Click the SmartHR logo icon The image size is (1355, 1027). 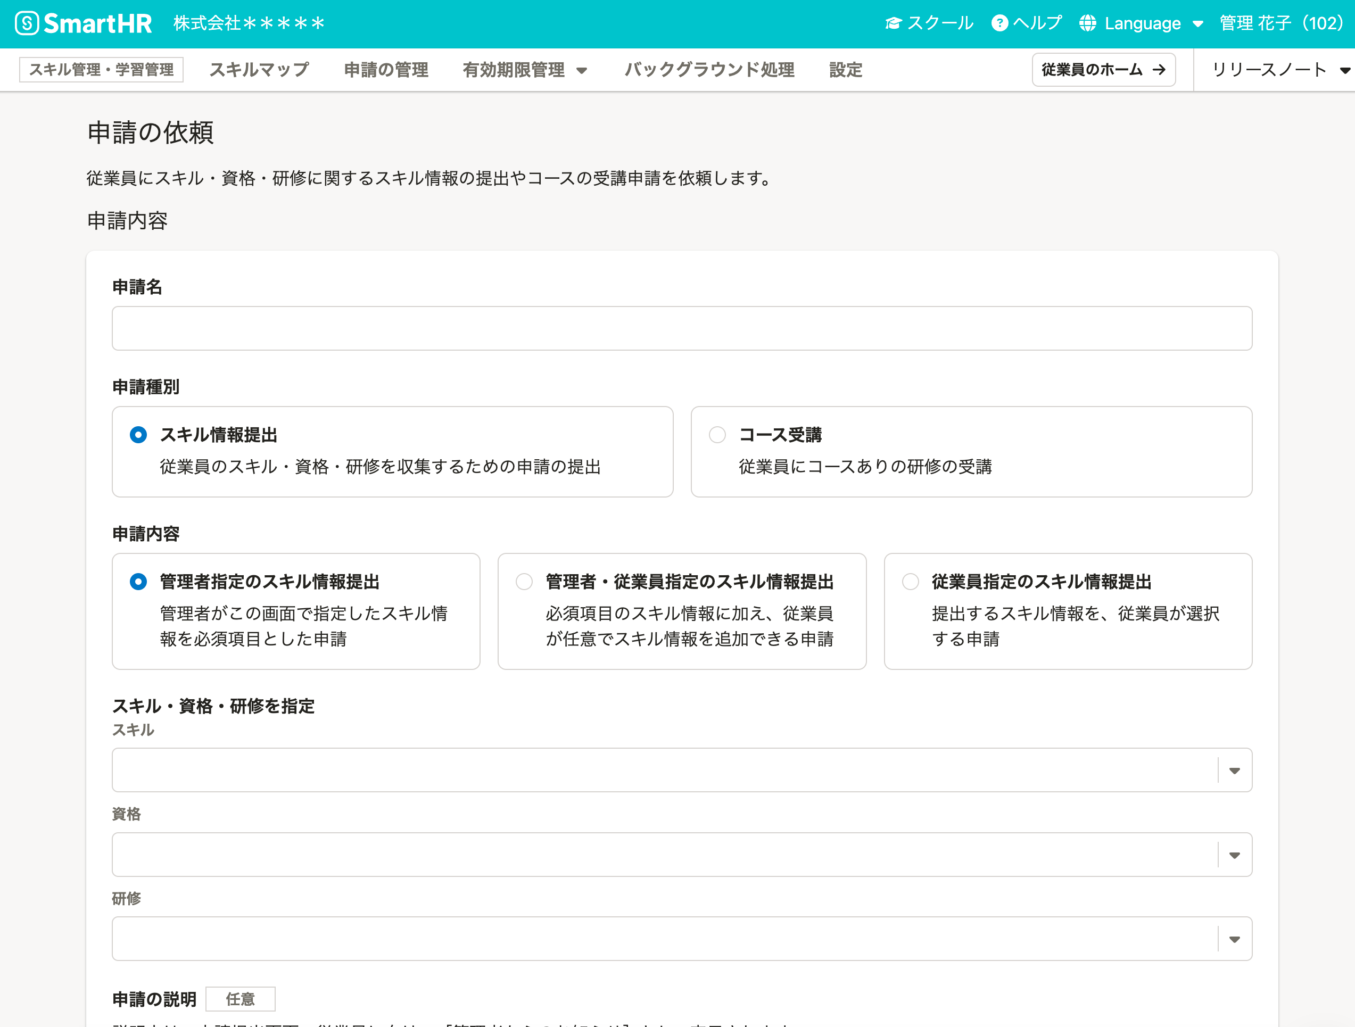27,23
